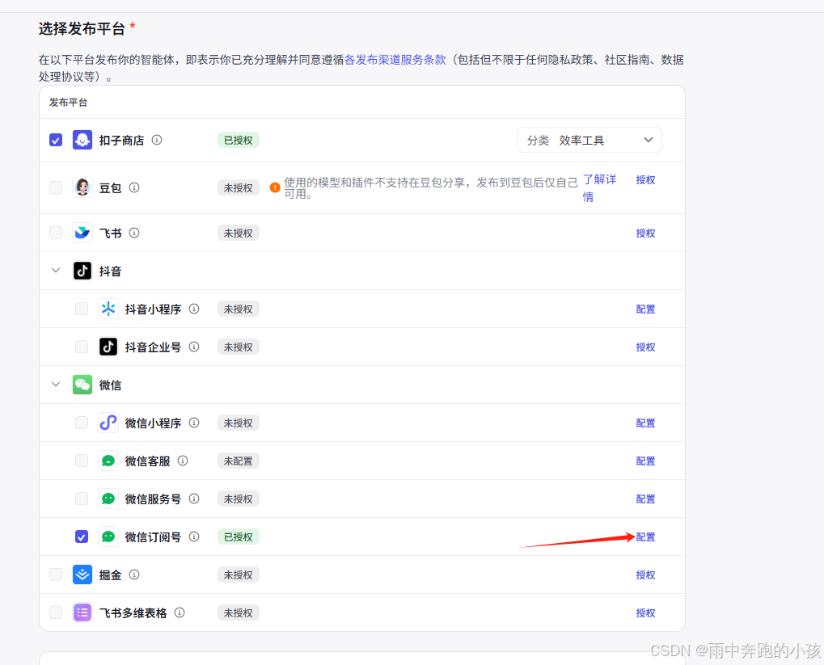The image size is (824, 665).
Task: Open the 分类 效率工具 dropdown
Action: [589, 140]
